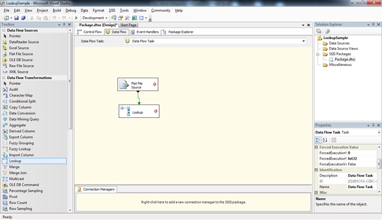Select OLE DB Command transformation

click(24, 185)
